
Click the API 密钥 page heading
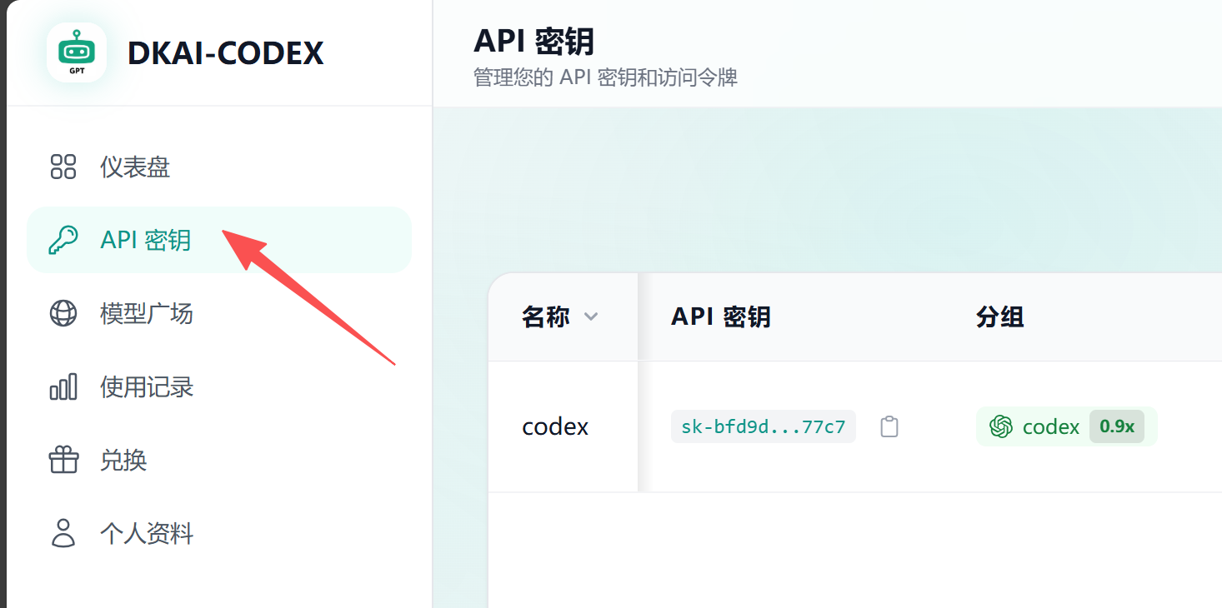click(533, 41)
